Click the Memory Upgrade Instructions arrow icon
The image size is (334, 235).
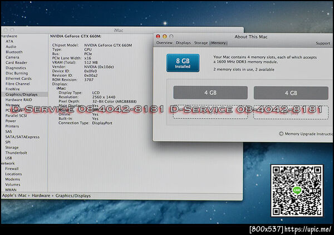click(x=281, y=134)
